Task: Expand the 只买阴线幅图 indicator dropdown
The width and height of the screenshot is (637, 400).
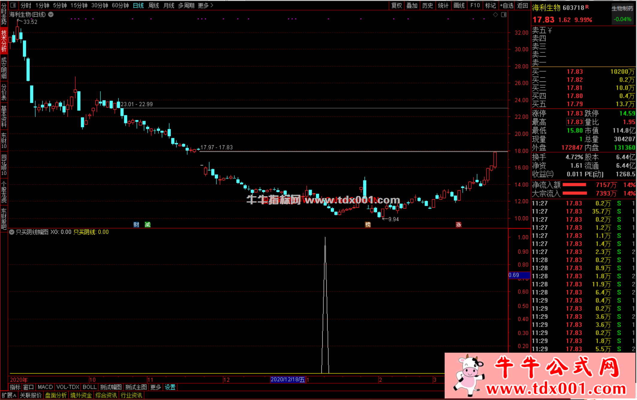Action: pos(12,232)
